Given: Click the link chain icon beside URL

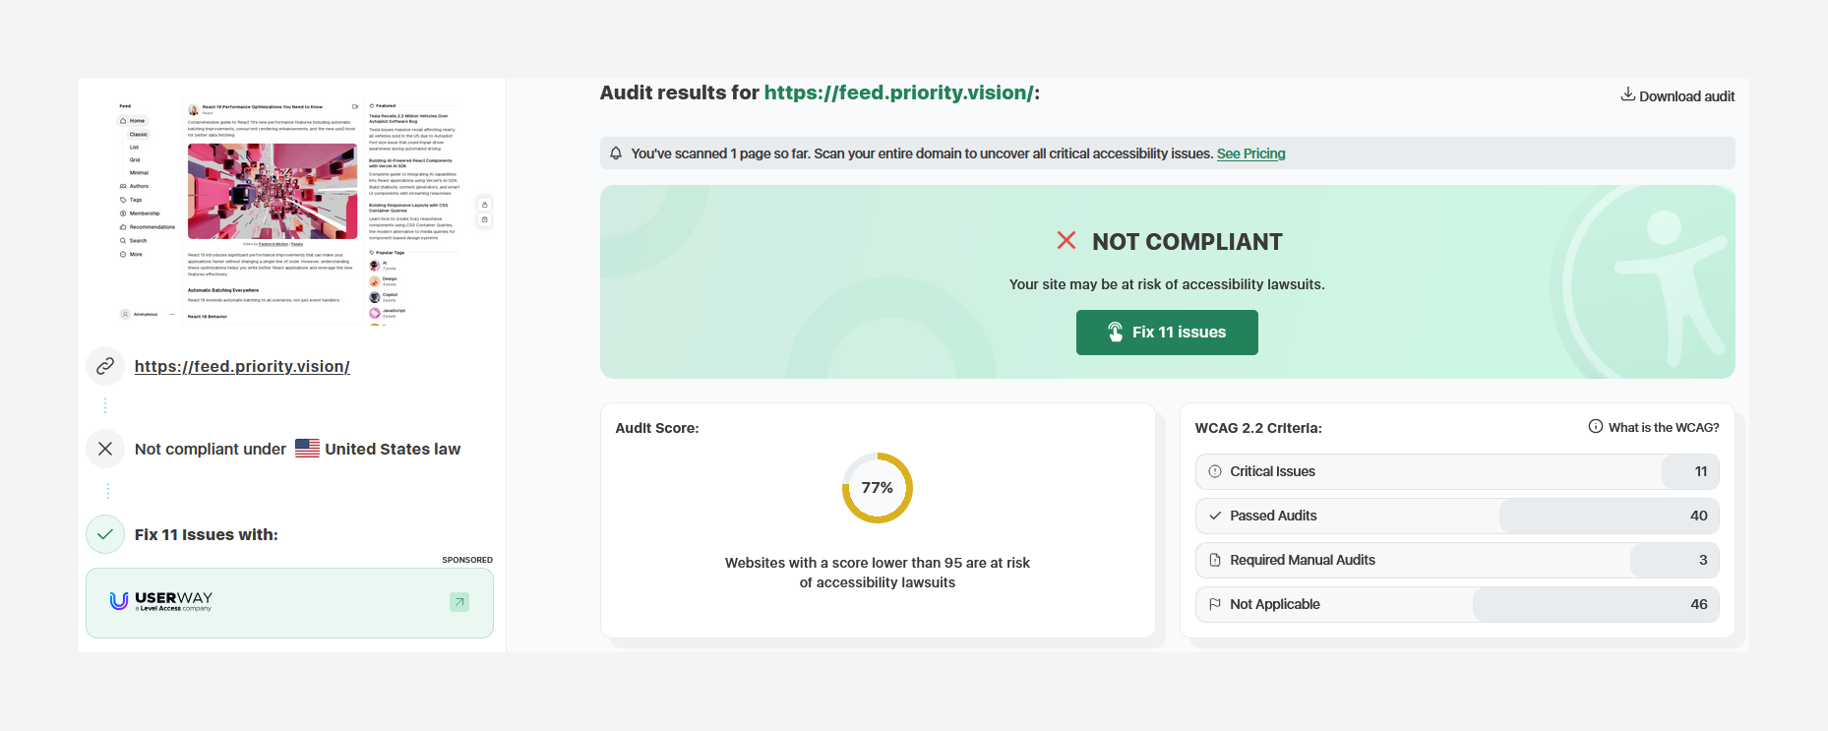Looking at the screenshot, I should point(105,366).
